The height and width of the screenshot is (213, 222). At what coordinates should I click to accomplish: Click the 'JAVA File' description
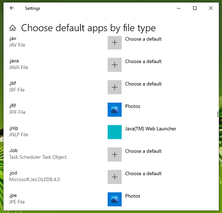point(19,67)
